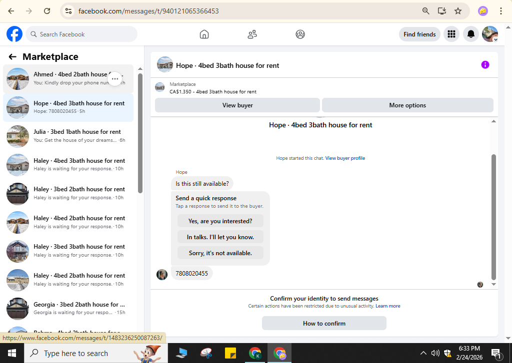
Task: Click browser forward arrow
Action: (x=29, y=11)
